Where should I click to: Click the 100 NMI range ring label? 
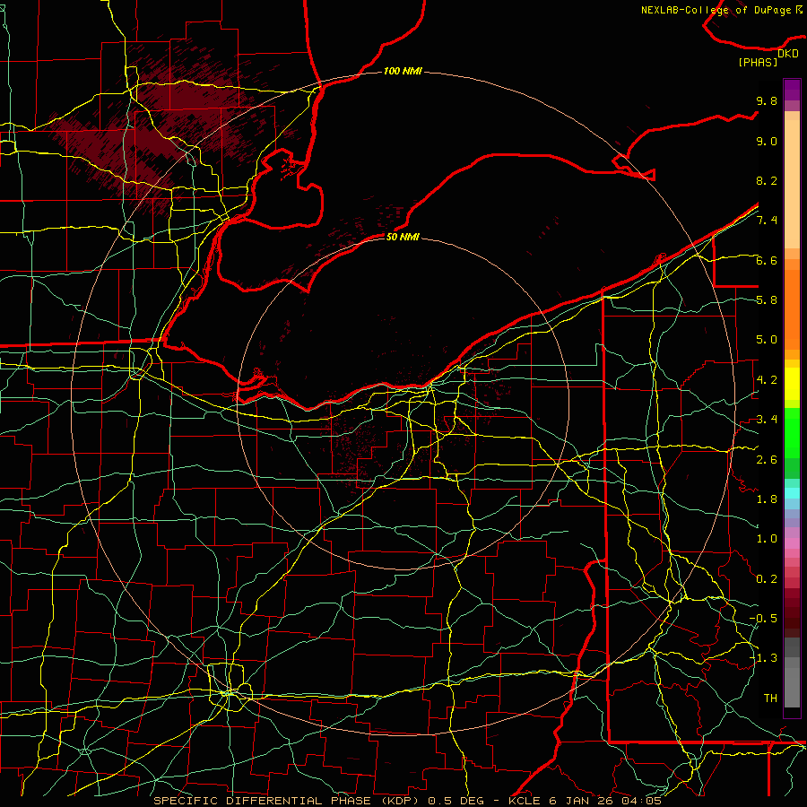point(403,71)
